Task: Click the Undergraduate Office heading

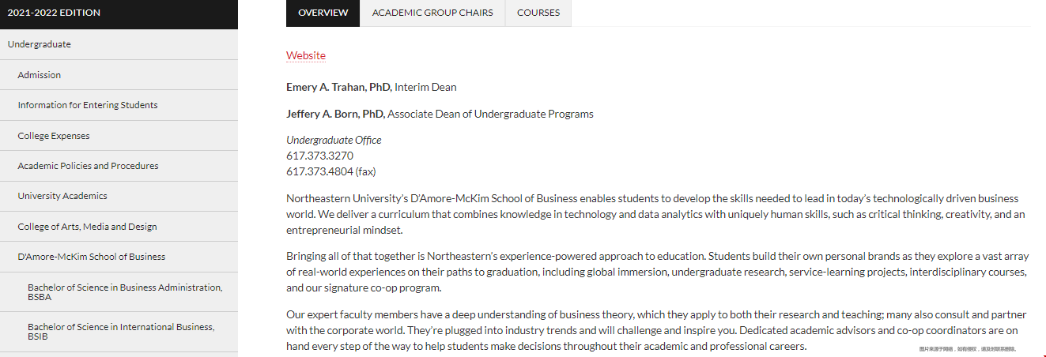Action: (x=334, y=140)
